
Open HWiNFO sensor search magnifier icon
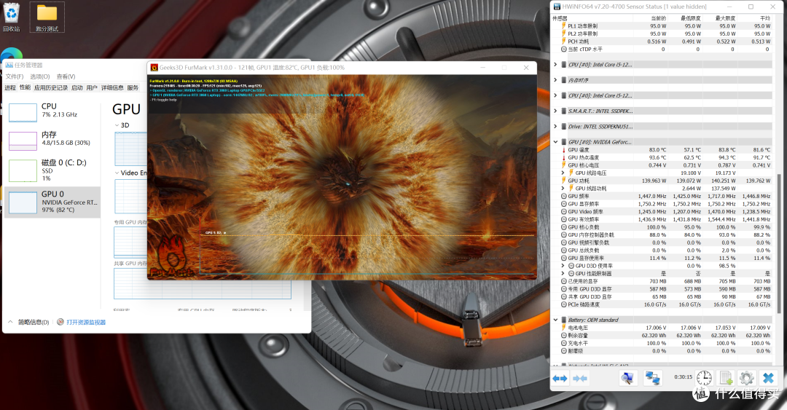(x=627, y=378)
